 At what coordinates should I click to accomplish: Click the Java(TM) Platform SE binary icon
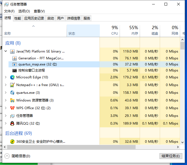coord(12,51)
